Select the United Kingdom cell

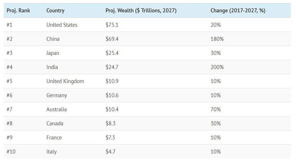click(65, 81)
